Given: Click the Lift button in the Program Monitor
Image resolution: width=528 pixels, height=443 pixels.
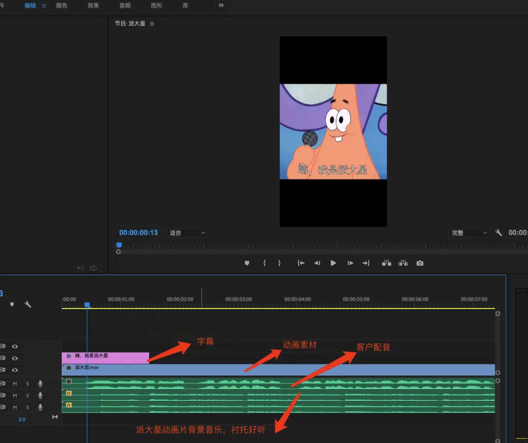Looking at the screenshot, I should tap(386, 263).
